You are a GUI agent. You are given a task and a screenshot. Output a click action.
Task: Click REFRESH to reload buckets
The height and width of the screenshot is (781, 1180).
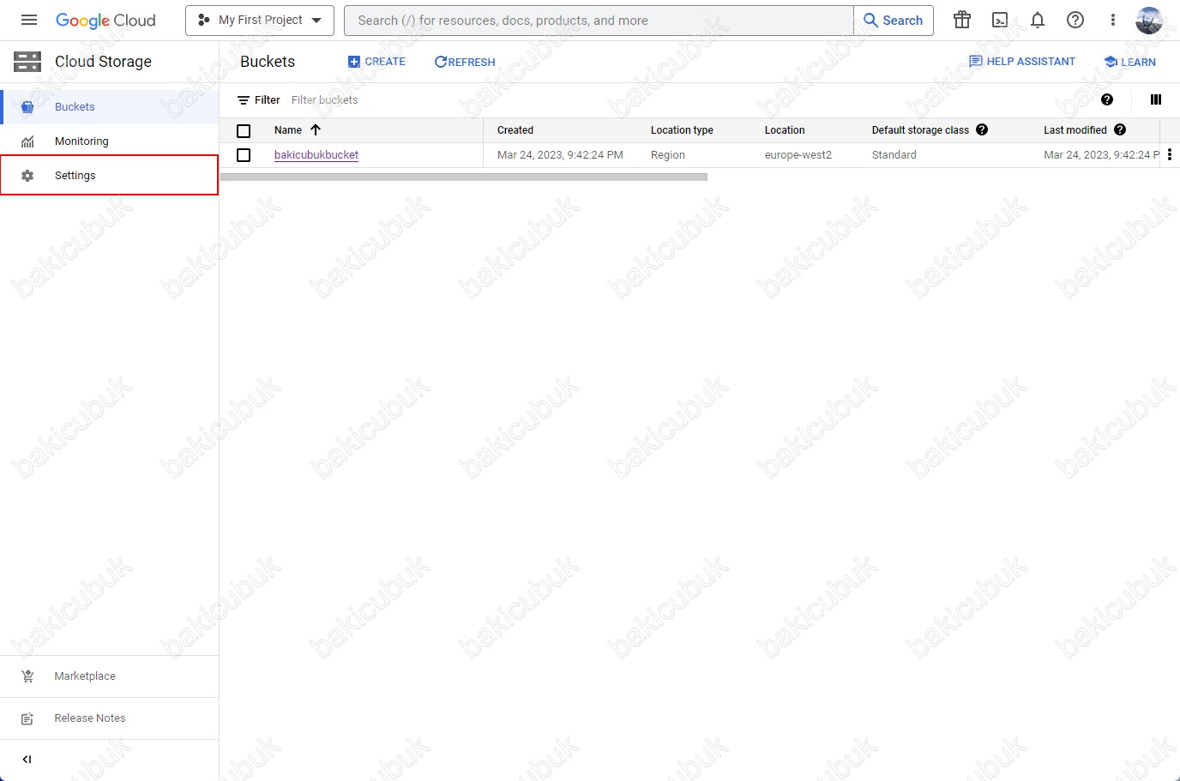click(x=465, y=62)
